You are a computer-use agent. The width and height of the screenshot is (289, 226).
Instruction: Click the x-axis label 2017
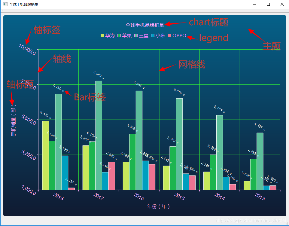pos(99,197)
